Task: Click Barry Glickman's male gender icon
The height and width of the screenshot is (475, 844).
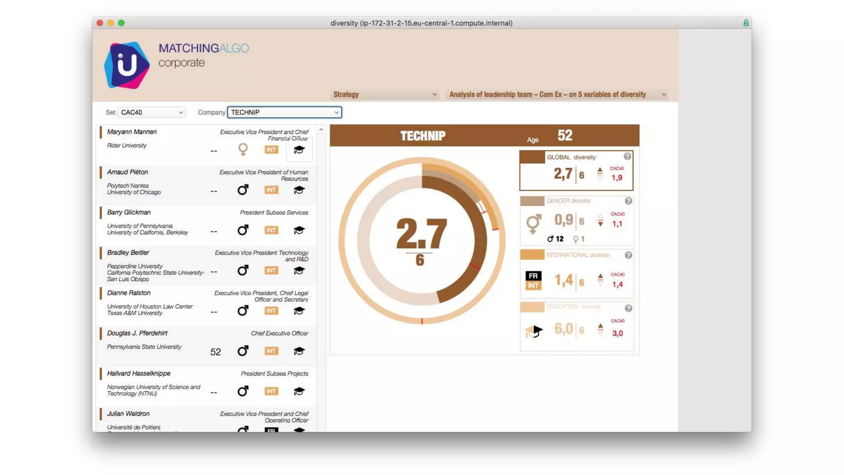Action: (243, 230)
